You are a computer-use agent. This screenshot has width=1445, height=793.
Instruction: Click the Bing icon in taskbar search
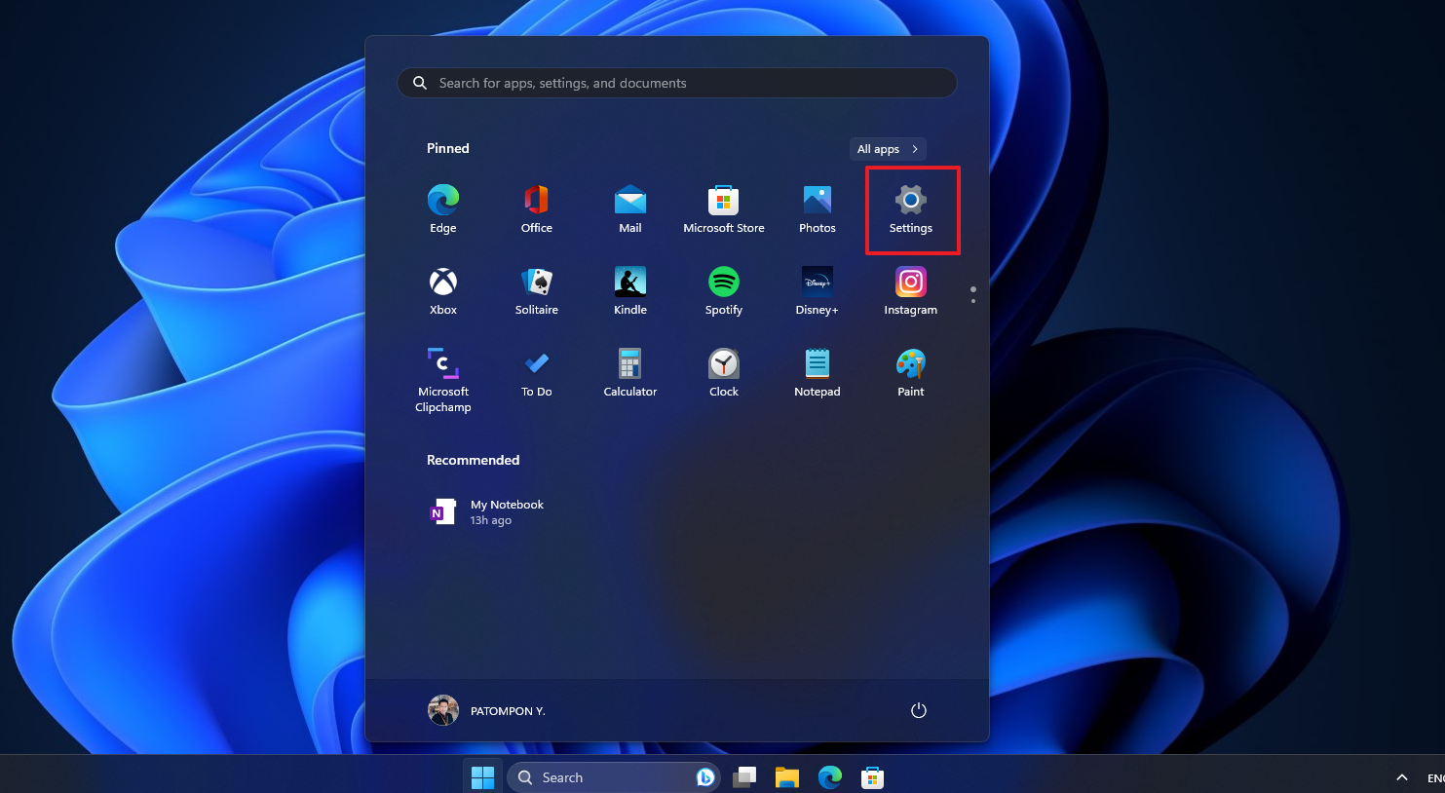pyautogui.click(x=705, y=777)
